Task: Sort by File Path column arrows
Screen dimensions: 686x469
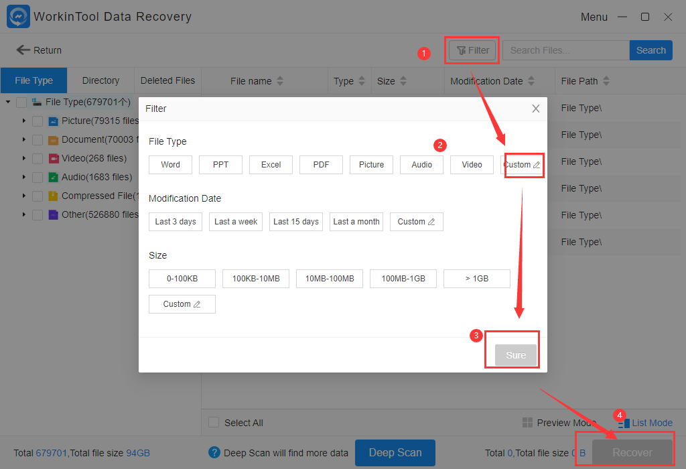Action: [606, 81]
